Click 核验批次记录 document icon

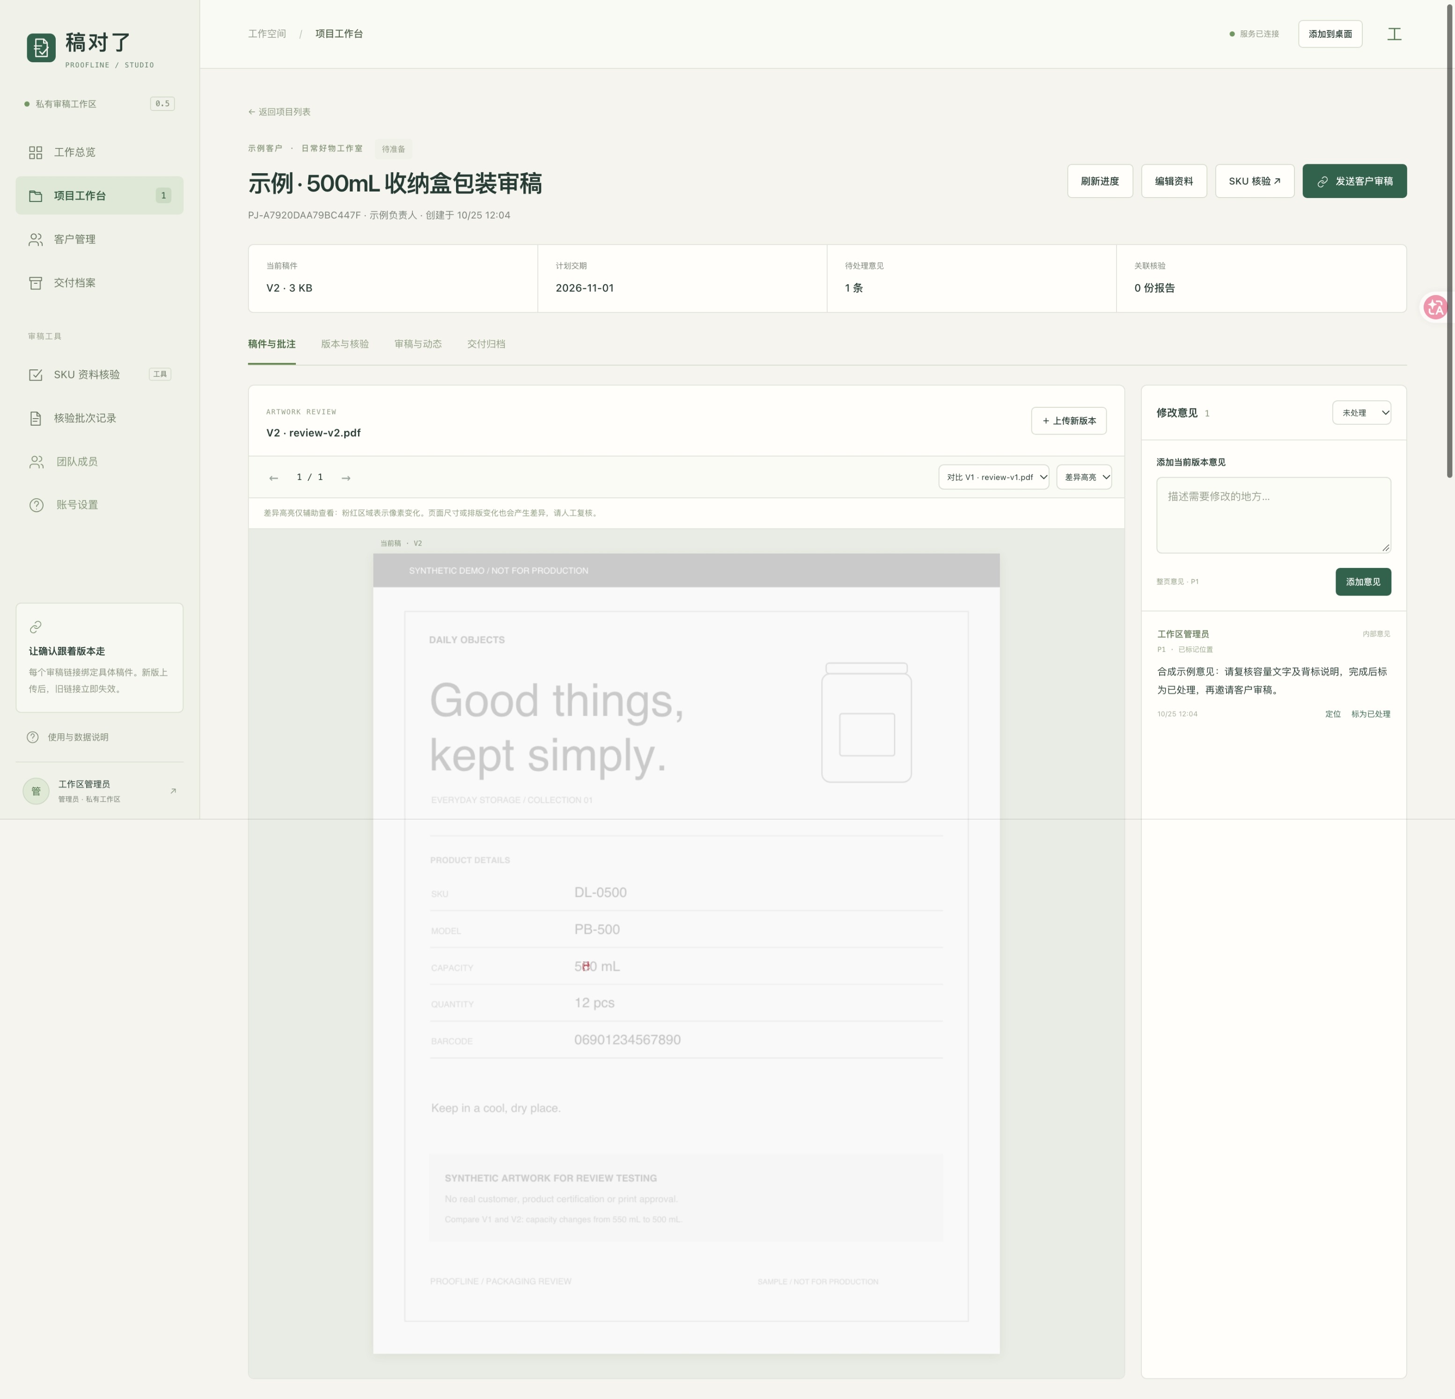click(x=36, y=418)
